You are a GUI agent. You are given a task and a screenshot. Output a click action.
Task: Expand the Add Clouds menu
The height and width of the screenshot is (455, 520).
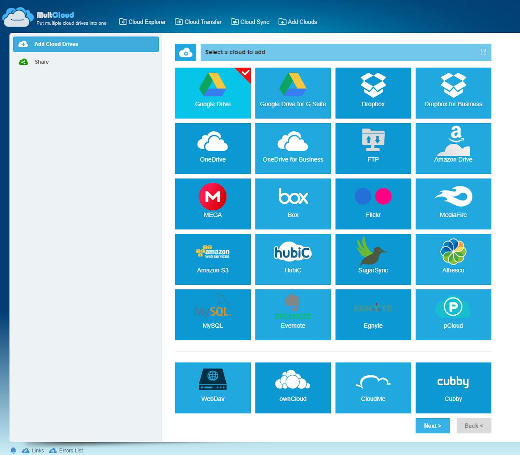pyautogui.click(x=297, y=21)
